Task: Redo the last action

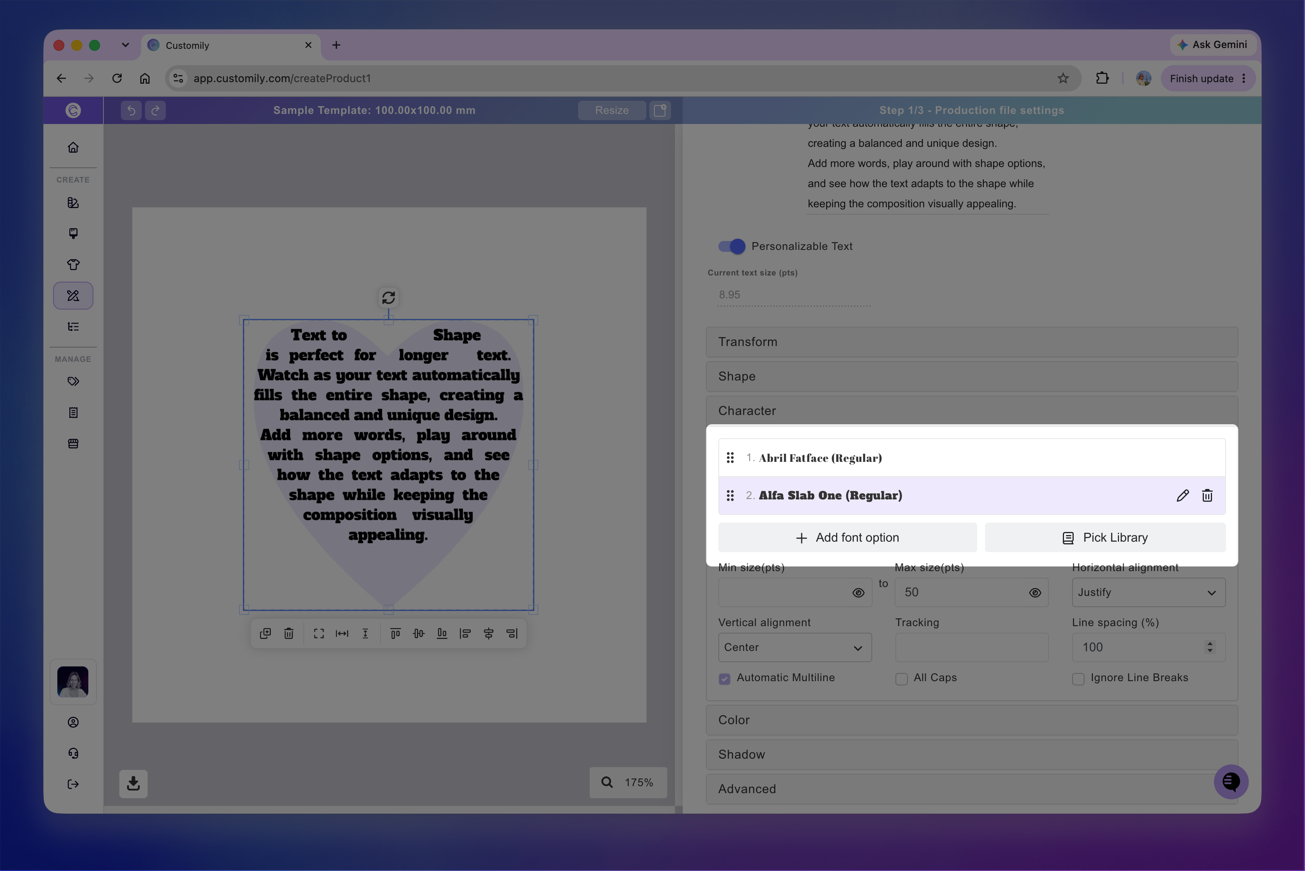Action: (x=155, y=110)
